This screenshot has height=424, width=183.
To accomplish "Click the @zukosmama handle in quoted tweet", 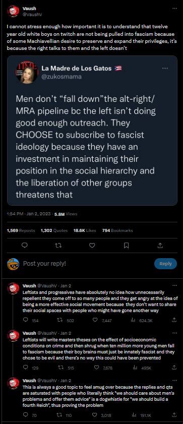I will pos(62,77).
